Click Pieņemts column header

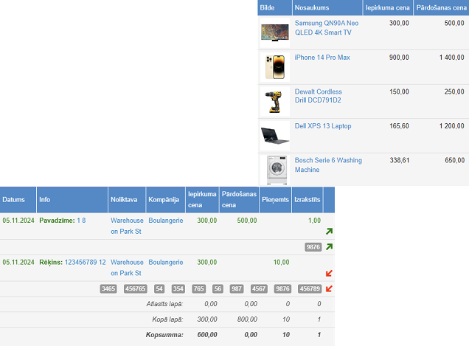pos(275,200)
